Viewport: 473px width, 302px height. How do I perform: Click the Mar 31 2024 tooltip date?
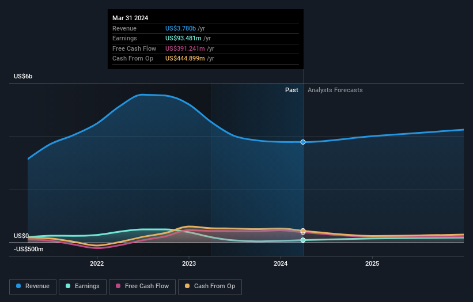[130, 18]
